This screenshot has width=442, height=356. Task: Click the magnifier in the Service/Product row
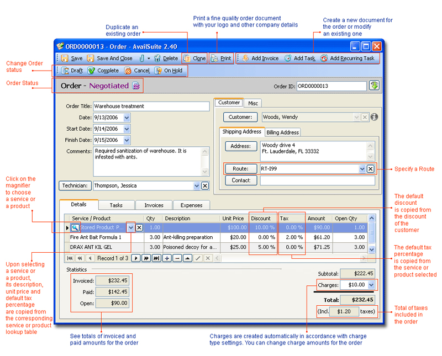tap(75, 227)
